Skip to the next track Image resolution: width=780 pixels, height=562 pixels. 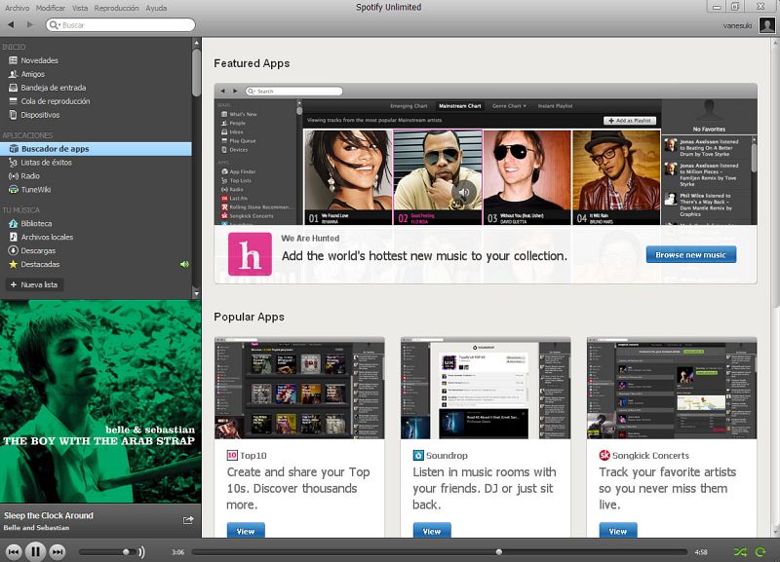(58, 551)
